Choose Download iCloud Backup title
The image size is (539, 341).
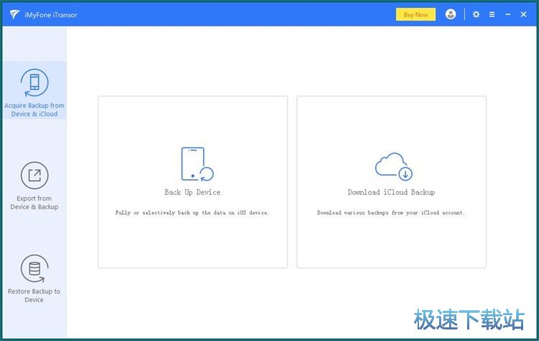tap(391, 192)
